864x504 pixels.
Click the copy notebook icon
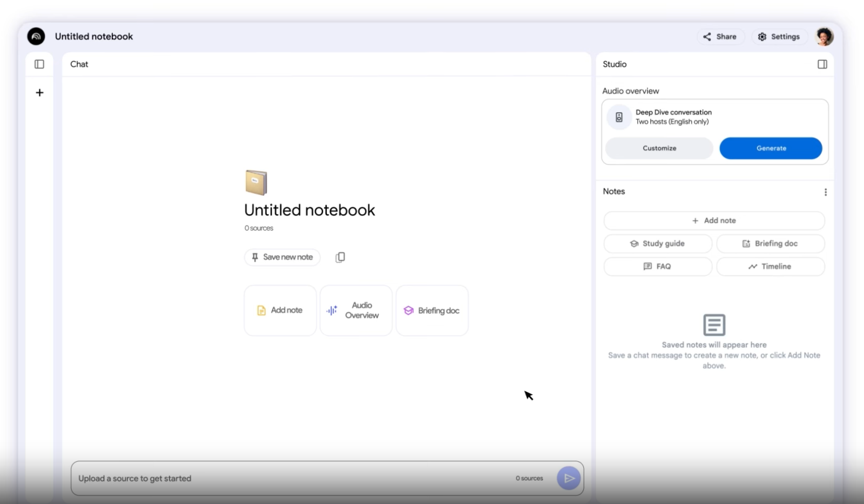340,257
